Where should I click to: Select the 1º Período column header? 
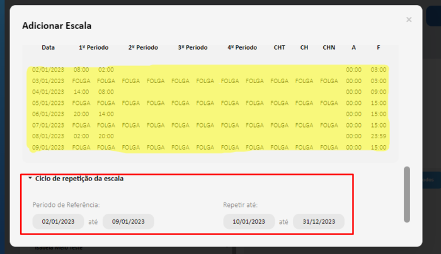coord(94,47)
